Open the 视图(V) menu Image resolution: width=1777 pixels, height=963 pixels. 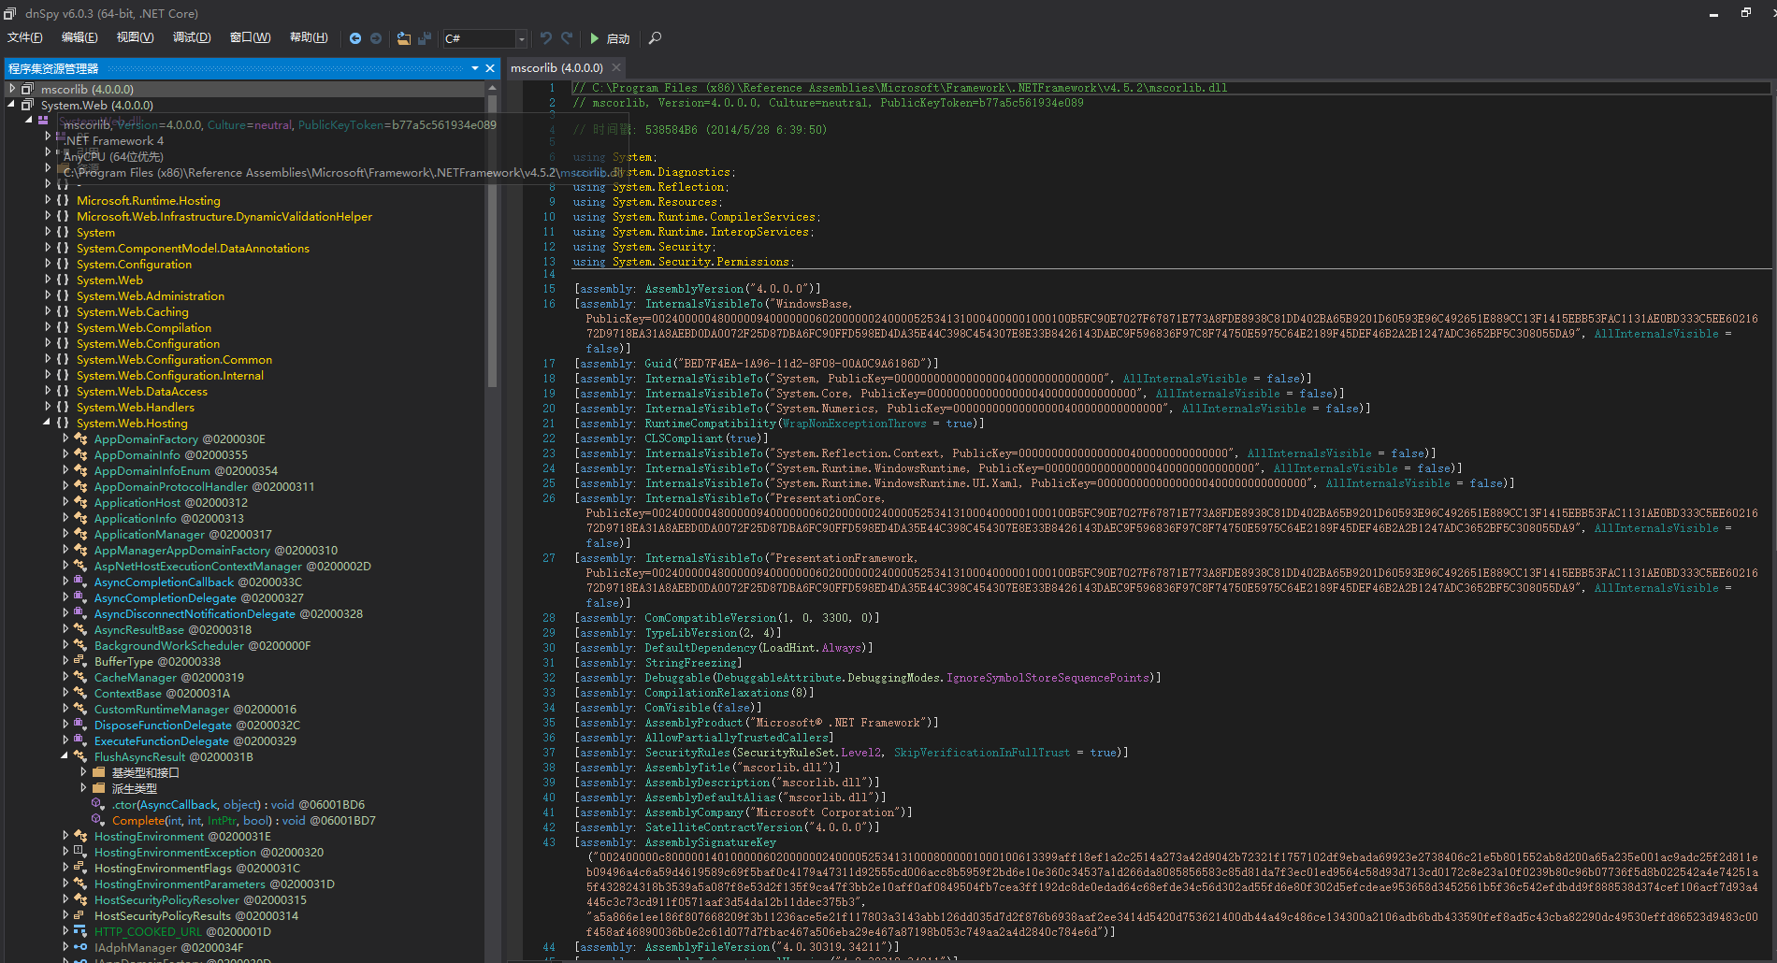[135, 37]
